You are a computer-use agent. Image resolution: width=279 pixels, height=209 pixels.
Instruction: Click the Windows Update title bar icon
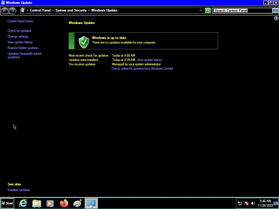[3, 3]
